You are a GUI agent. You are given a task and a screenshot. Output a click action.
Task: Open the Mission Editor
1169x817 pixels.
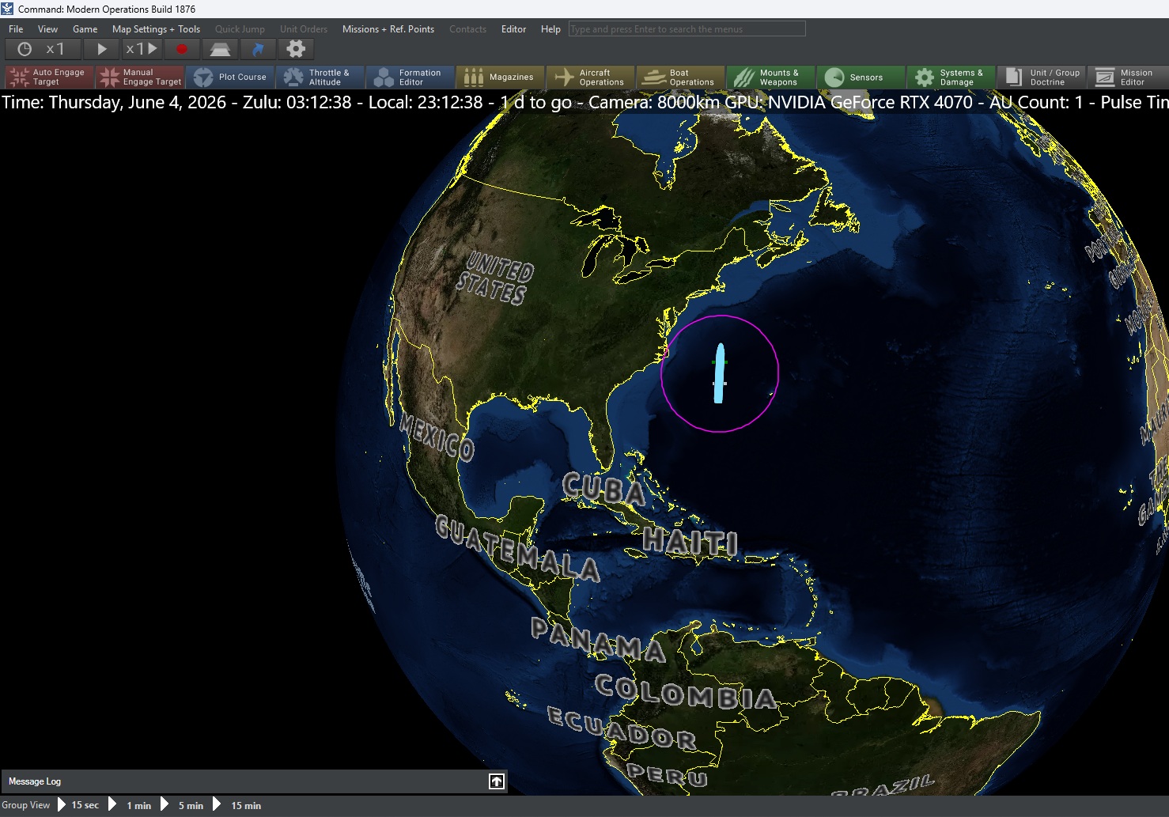(x=1129, y=77)
